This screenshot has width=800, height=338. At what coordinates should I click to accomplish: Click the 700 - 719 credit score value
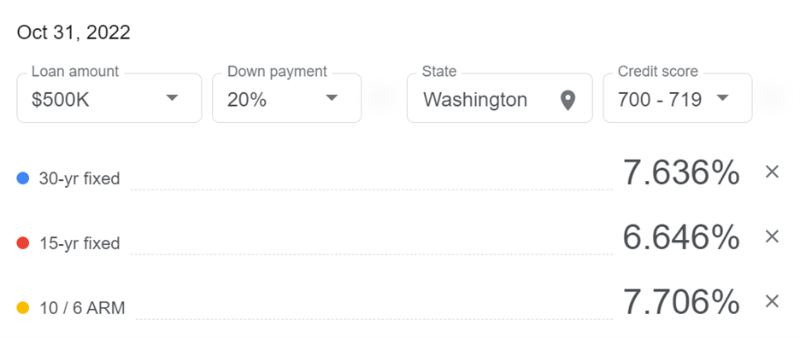click(659, 101)
